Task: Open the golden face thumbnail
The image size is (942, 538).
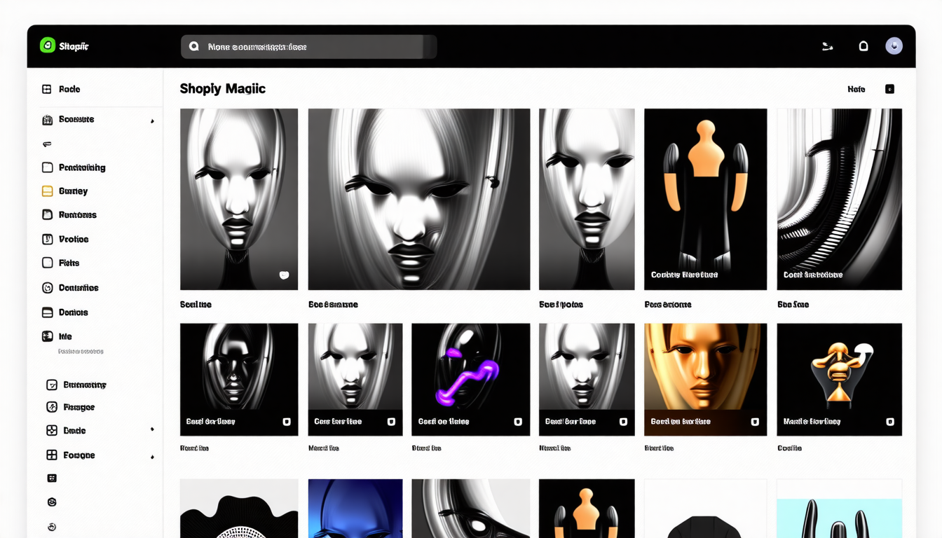Action: point(705,379)
